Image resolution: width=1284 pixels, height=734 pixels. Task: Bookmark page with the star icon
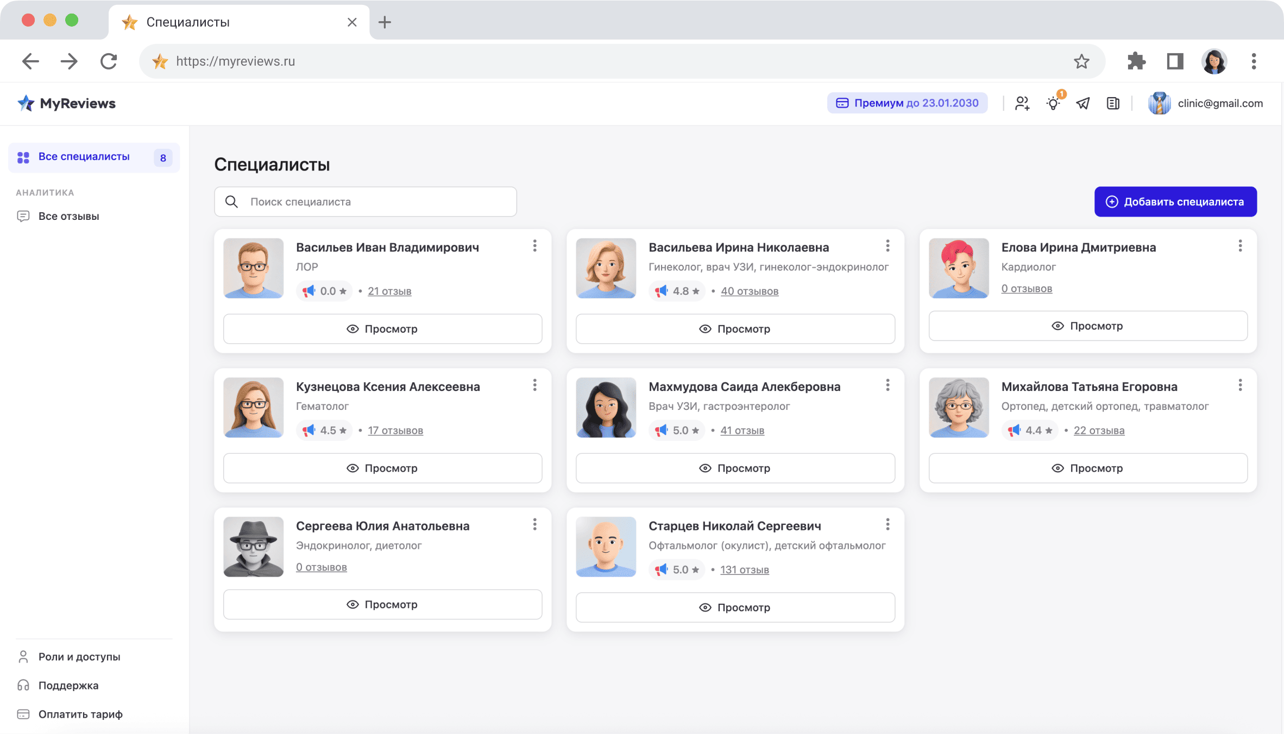tap(1081, 61)
